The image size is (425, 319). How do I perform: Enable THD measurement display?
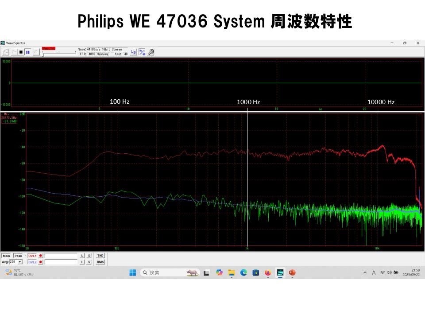100,256
